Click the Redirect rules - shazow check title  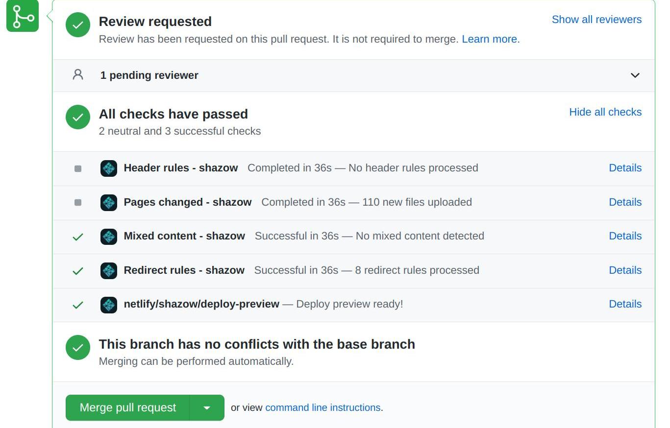(184, 270)
